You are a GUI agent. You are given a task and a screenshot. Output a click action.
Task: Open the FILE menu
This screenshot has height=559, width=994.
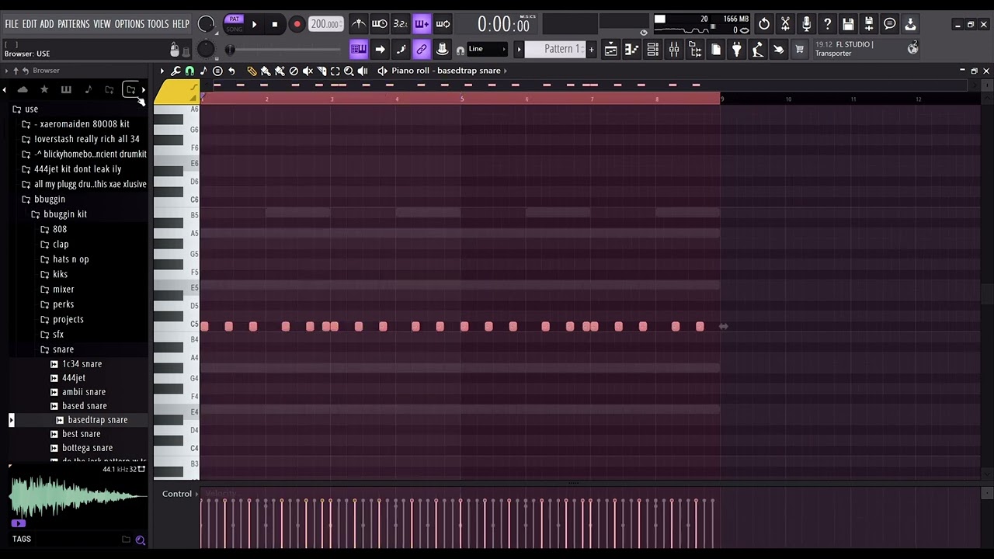[12, 24]
